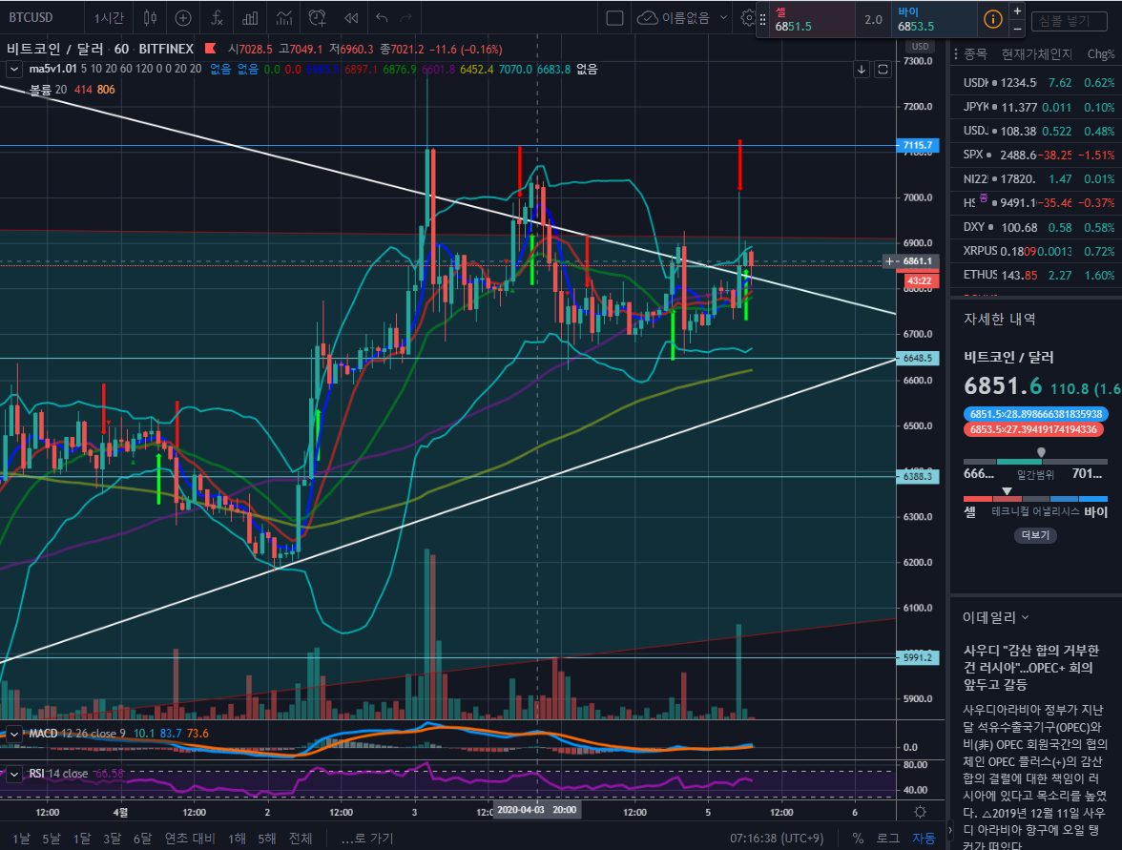
Task: Redo the last chart action
Action: (x=405, y=18)
